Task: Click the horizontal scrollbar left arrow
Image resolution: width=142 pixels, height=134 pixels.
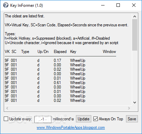Action: [x=7, y=108]
